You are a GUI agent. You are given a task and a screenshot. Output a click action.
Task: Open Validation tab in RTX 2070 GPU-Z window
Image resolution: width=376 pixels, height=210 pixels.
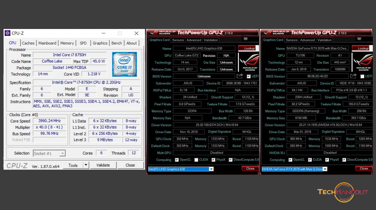click(x=324, y=40)
